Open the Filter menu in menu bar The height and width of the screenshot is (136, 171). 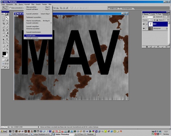tap(33, 4)
